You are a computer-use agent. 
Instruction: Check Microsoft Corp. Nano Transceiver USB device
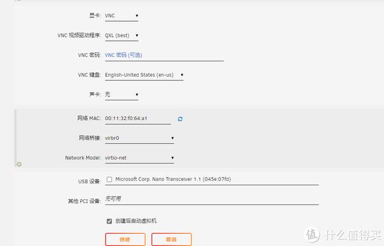click(109, 180)
